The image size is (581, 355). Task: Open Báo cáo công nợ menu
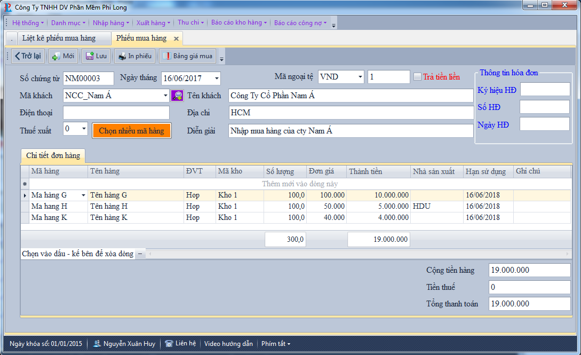[x=300, y=22]
